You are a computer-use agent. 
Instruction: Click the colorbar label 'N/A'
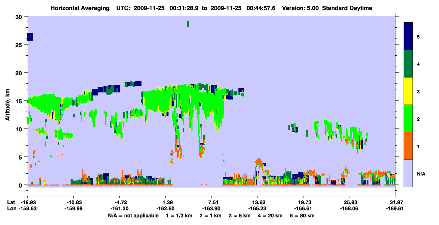pos(421,174)
